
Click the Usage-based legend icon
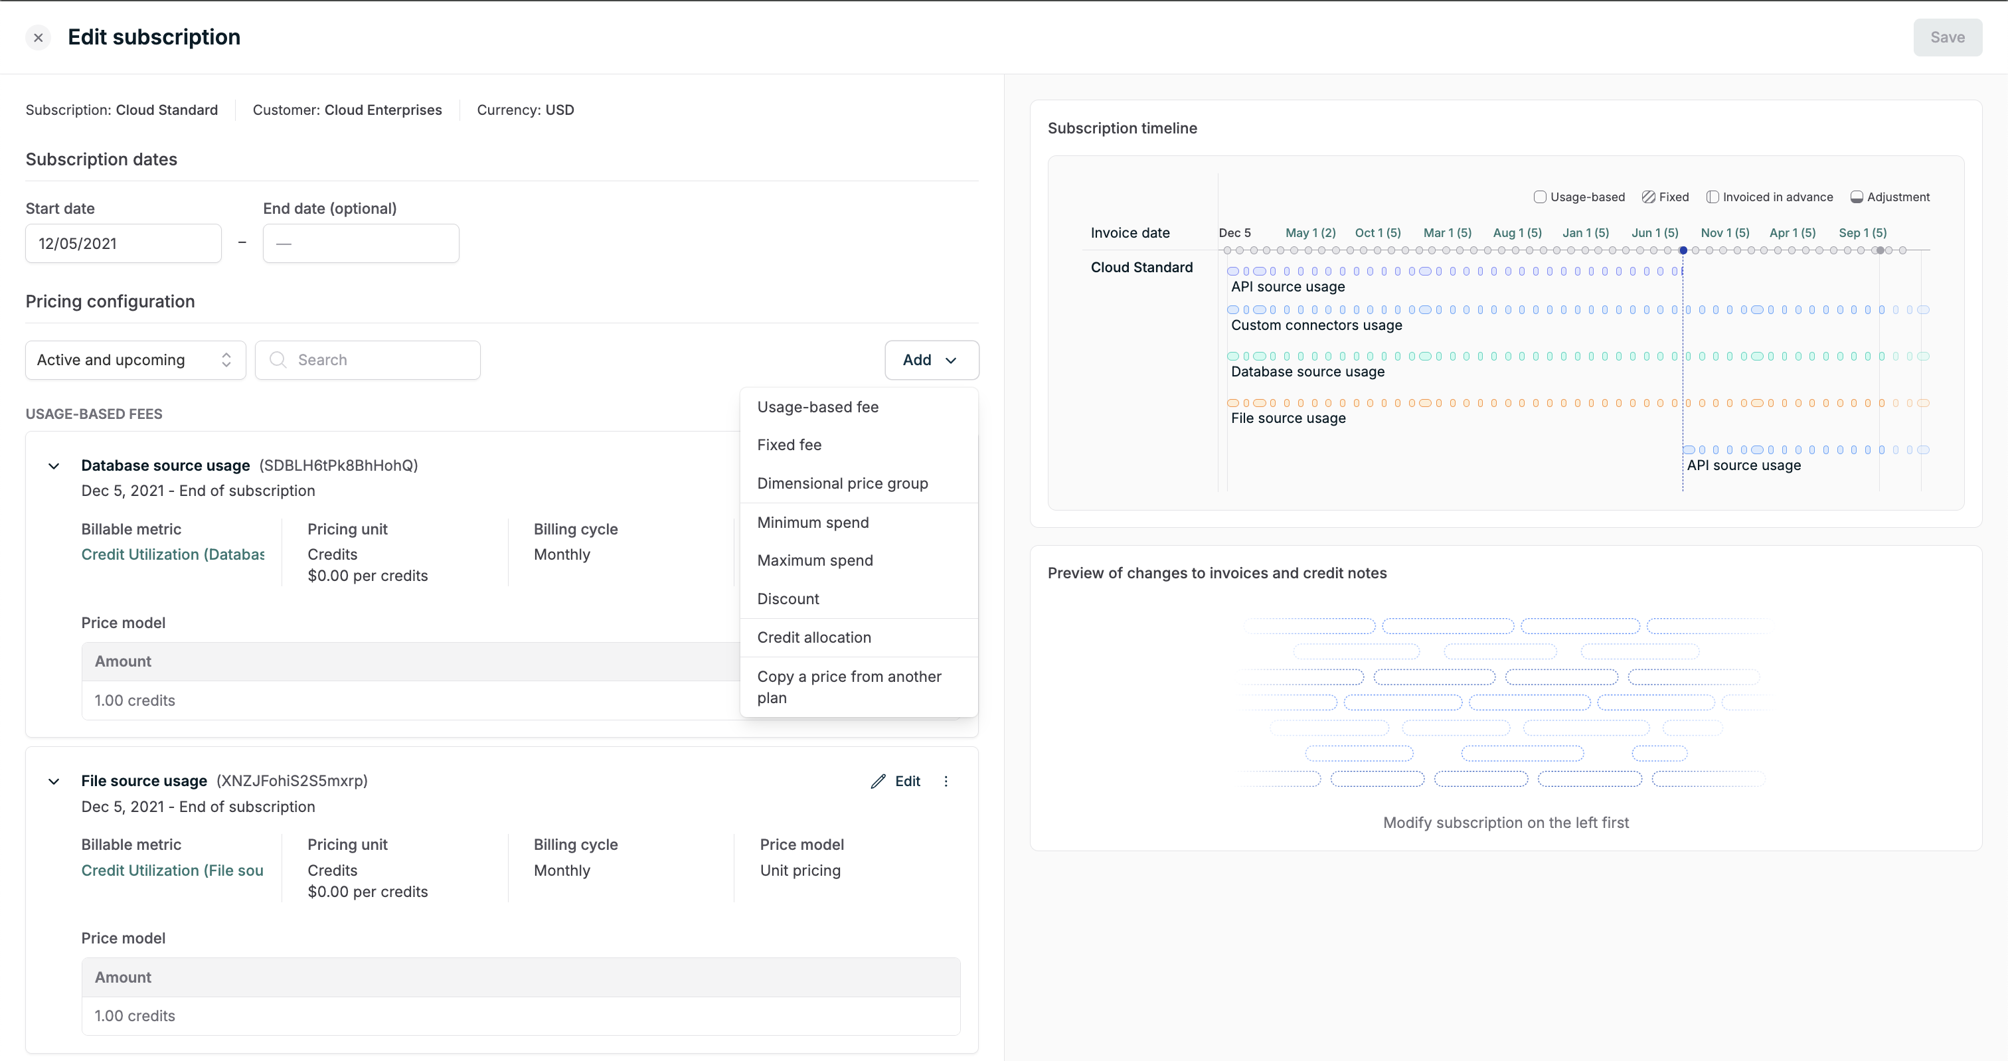coord(1539,197)
